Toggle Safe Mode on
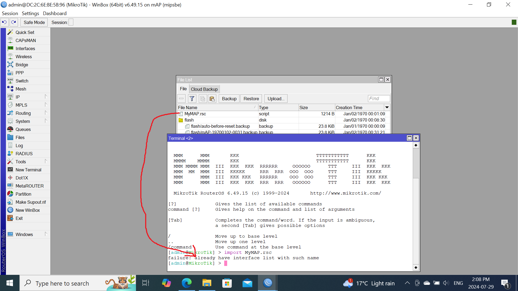Image resolution: width=518 pixels, height=291 pixels. 34,22
